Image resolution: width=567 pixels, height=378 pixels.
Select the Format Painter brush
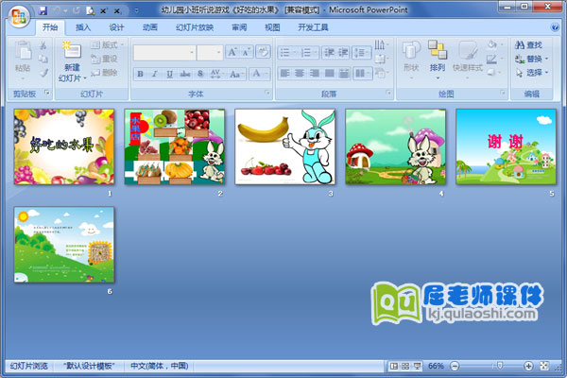click(x=43, y=73)
